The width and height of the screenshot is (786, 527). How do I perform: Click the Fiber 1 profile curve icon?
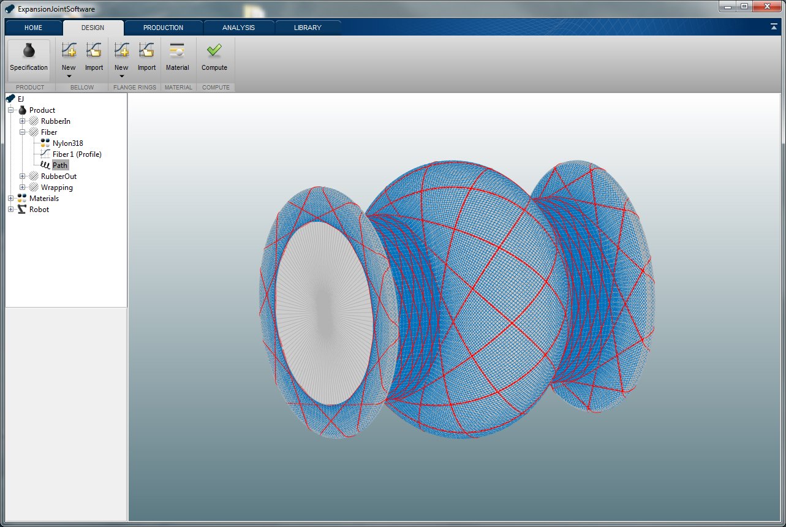click(44, 154)
